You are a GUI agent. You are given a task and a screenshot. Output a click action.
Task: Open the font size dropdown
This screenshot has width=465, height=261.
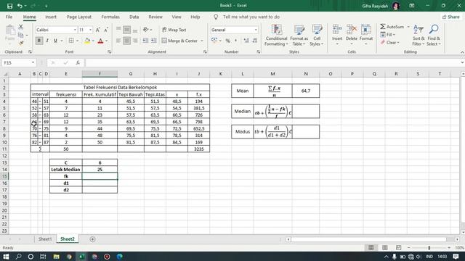pyautogui.click(x=90, y=30)
